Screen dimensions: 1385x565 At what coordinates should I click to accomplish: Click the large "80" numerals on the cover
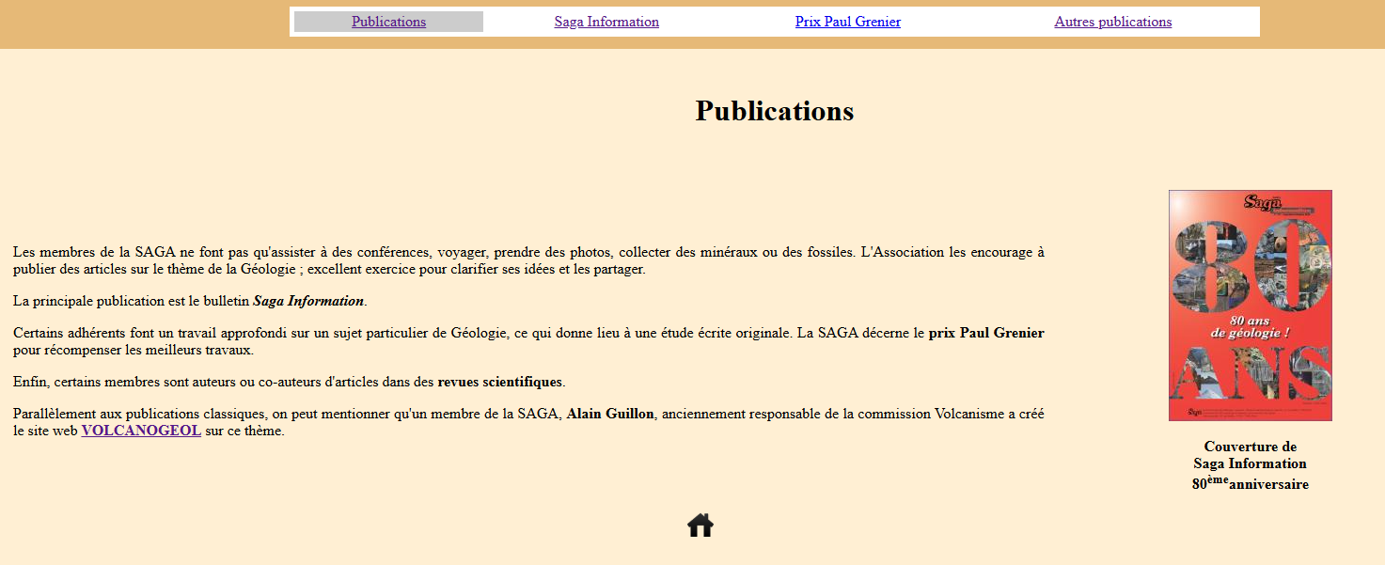click(1250, 263)
